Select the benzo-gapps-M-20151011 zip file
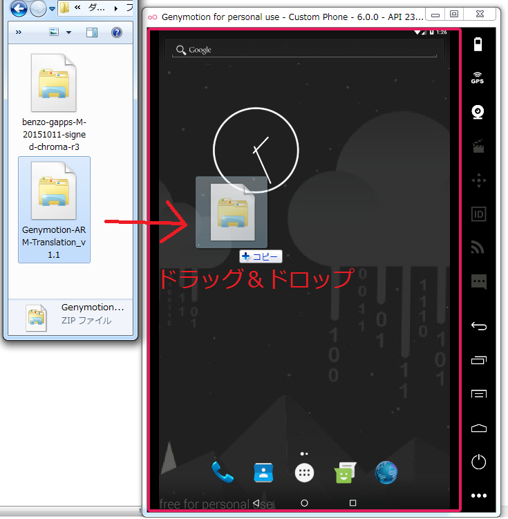The height and width of the screenshot is (519, 508). [x=54, y=102]
